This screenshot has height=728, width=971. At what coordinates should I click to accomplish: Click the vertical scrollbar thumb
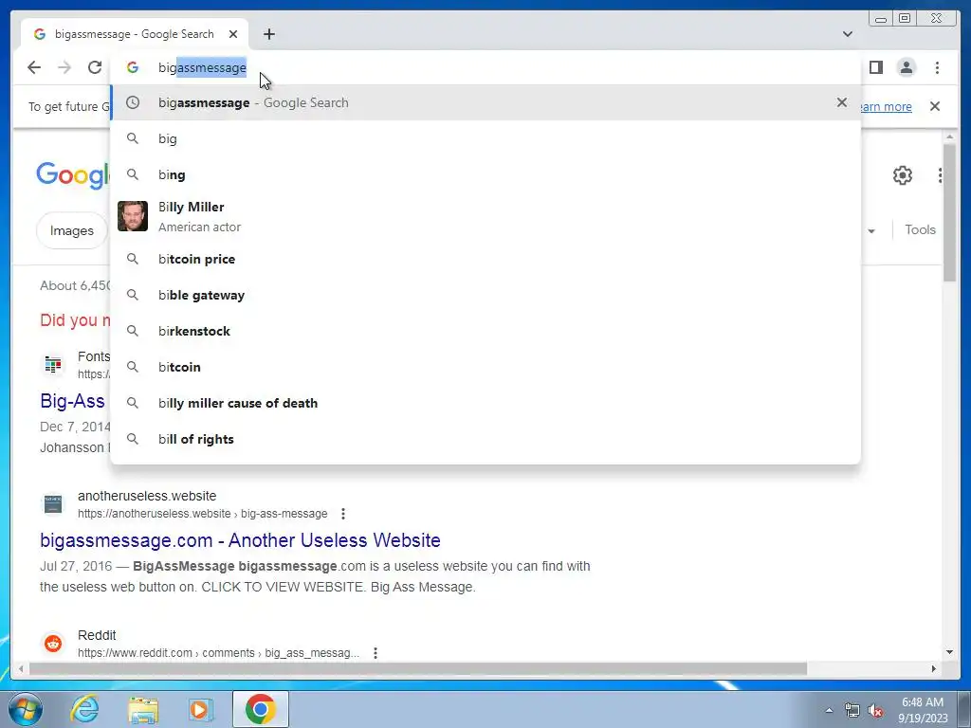click(x=950, y=212)
